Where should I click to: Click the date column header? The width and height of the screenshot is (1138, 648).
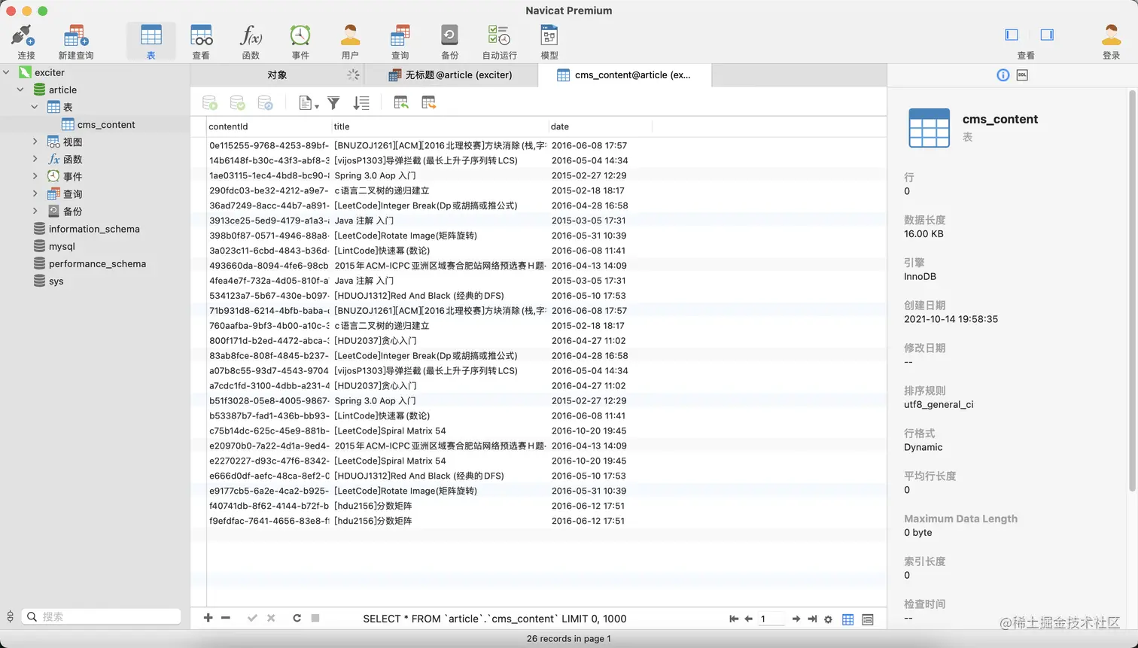pyautogui.click(x=600, y=126)
